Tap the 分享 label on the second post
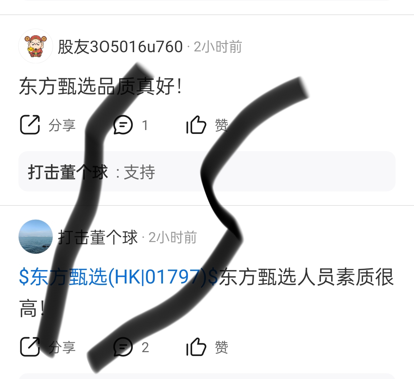Image resolution: width=414 pixels, height=379 pixels. pos(62,347)
